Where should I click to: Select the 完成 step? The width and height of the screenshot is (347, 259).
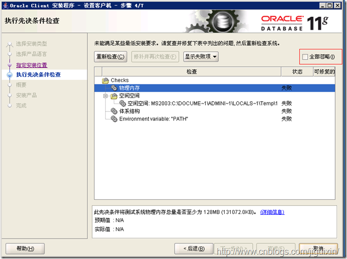coord(21,106)
